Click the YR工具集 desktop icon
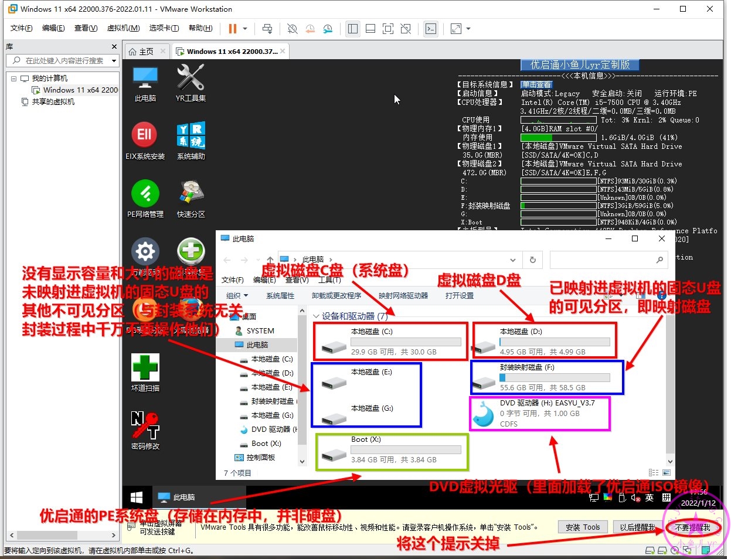The width and height of the screenshot is (731, 559). click(191, 83)
